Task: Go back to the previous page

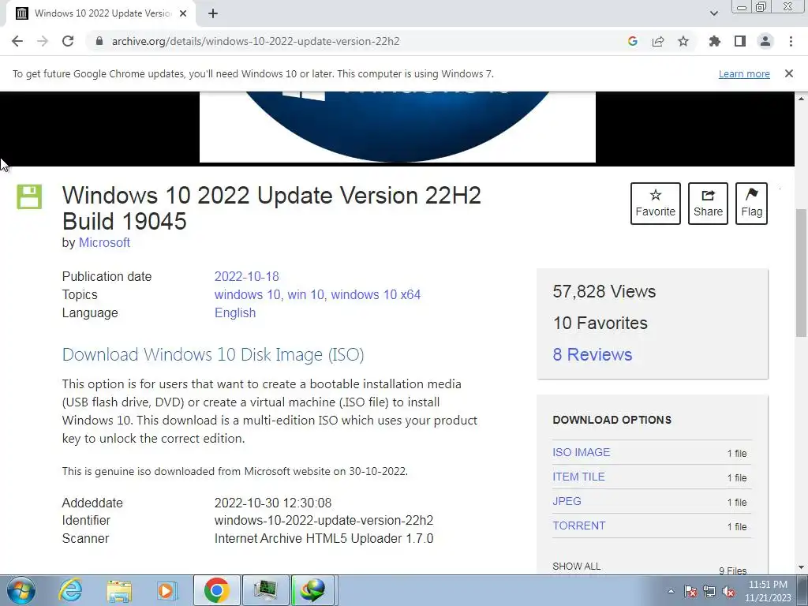Action: tap(17, 41)
